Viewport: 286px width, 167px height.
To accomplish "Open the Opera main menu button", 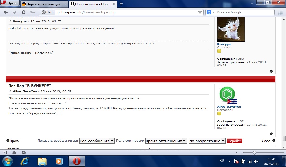I will coord(9,3).
